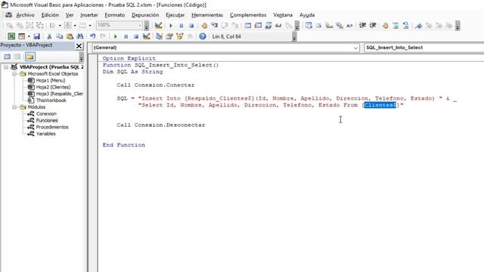Click the highlighted Clientes$ text in the code
Viewport: 484px width, 272px height.
coord(380,105)
